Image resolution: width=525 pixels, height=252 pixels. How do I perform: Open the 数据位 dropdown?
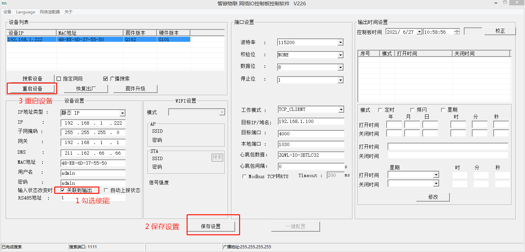[340, 67]
